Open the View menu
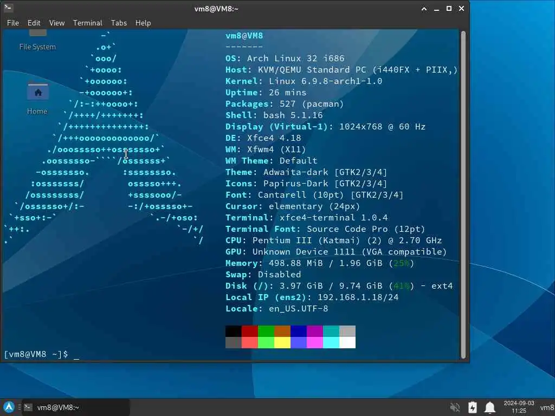 click(x=56, y=23)
